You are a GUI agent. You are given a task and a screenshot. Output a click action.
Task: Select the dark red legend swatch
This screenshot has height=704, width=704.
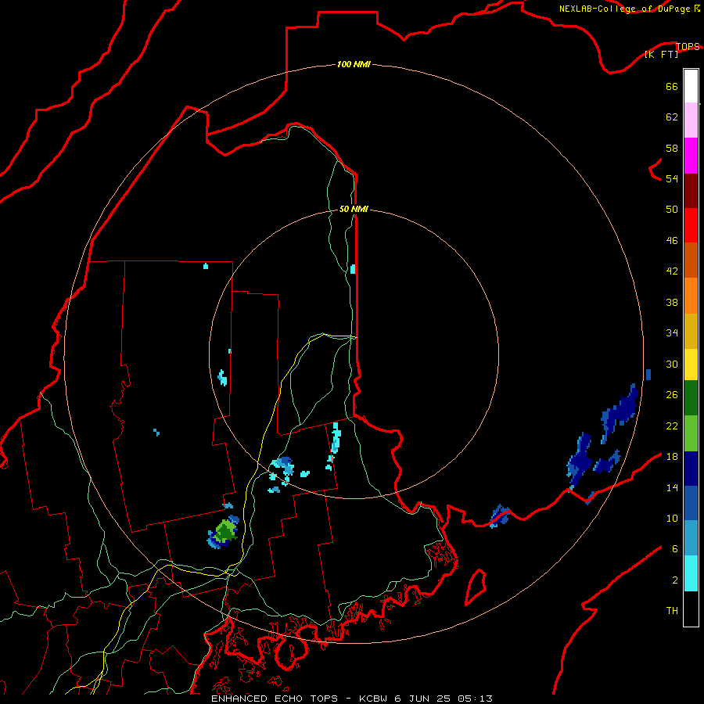click(x=691, y=190)
